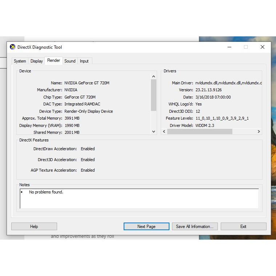Click Device panel scroll down arrow
Viewport: 276px width, 276px height.
(x=154, y=132)
